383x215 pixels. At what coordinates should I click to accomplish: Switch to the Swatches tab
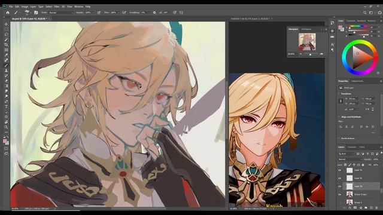(x=351, y=21)
